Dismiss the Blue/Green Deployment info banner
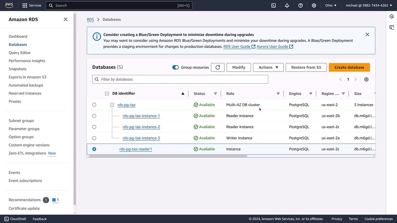Image resolution: width=397 pixels, height=223 pixels. tap(367, 35)
